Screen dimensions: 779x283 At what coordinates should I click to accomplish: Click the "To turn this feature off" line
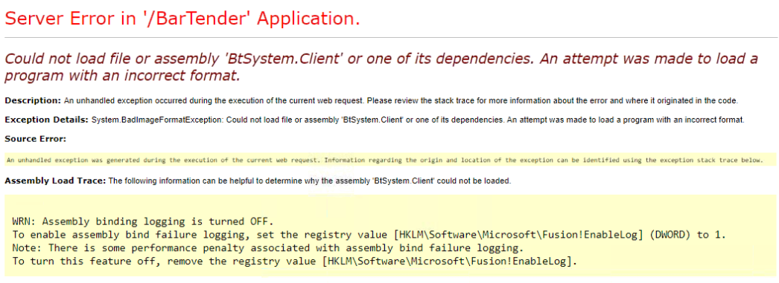tap(295, 261)
